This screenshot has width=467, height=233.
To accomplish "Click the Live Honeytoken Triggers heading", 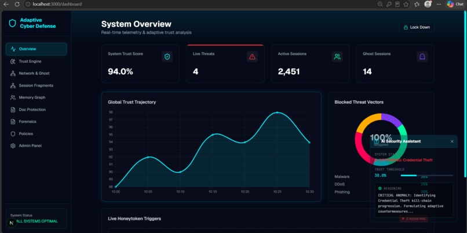I will click(134, 219).
